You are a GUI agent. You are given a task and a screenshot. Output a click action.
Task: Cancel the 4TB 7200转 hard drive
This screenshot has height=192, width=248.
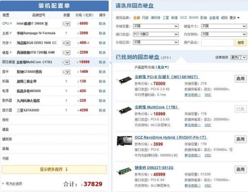pyautogui.click(x=102, y=52)
